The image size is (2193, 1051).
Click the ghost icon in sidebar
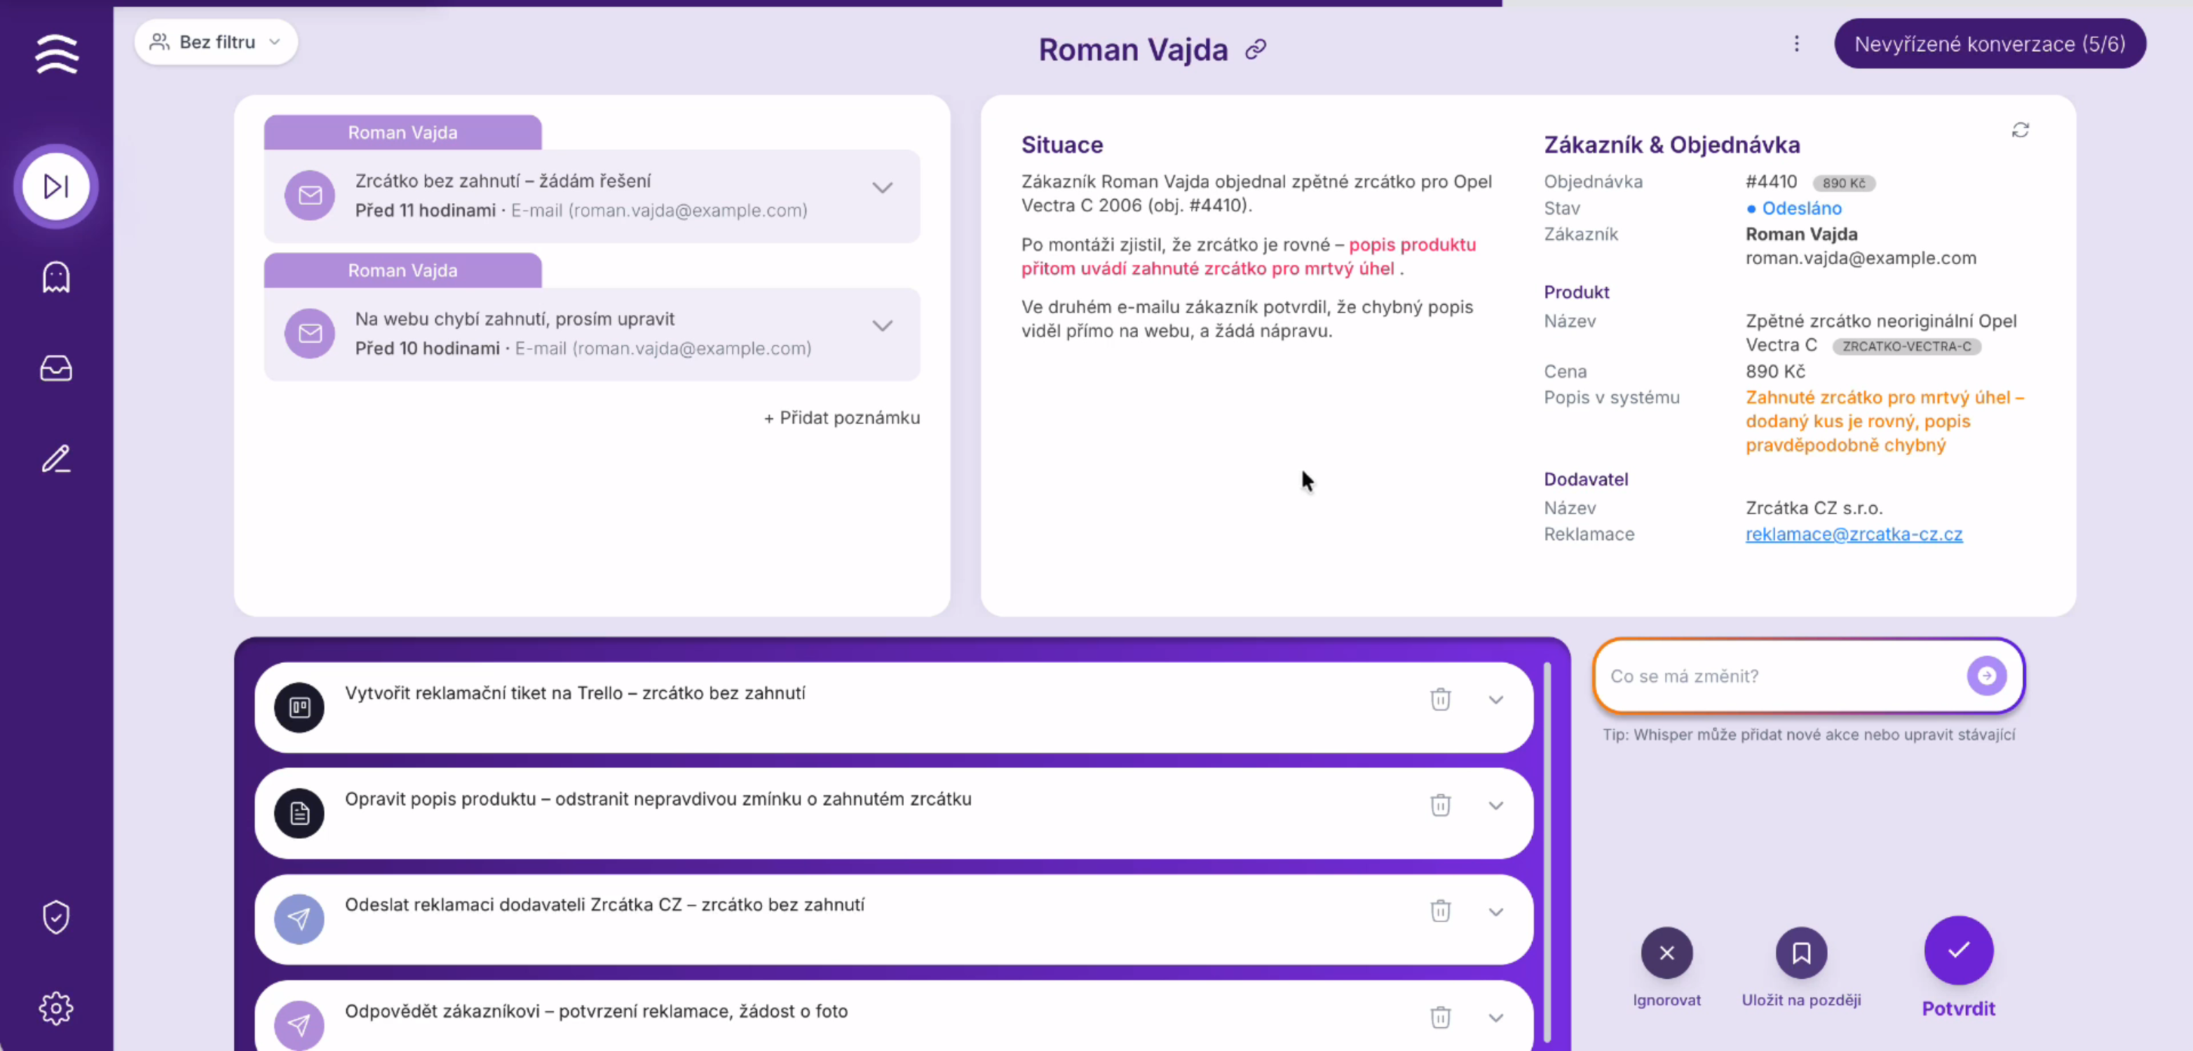click(x=56, y=277)
